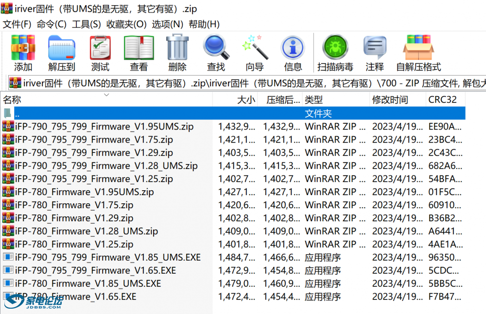Click 应用程序 type of iFP-790_795_799_Firmware_V1.65.EXE

323,270
